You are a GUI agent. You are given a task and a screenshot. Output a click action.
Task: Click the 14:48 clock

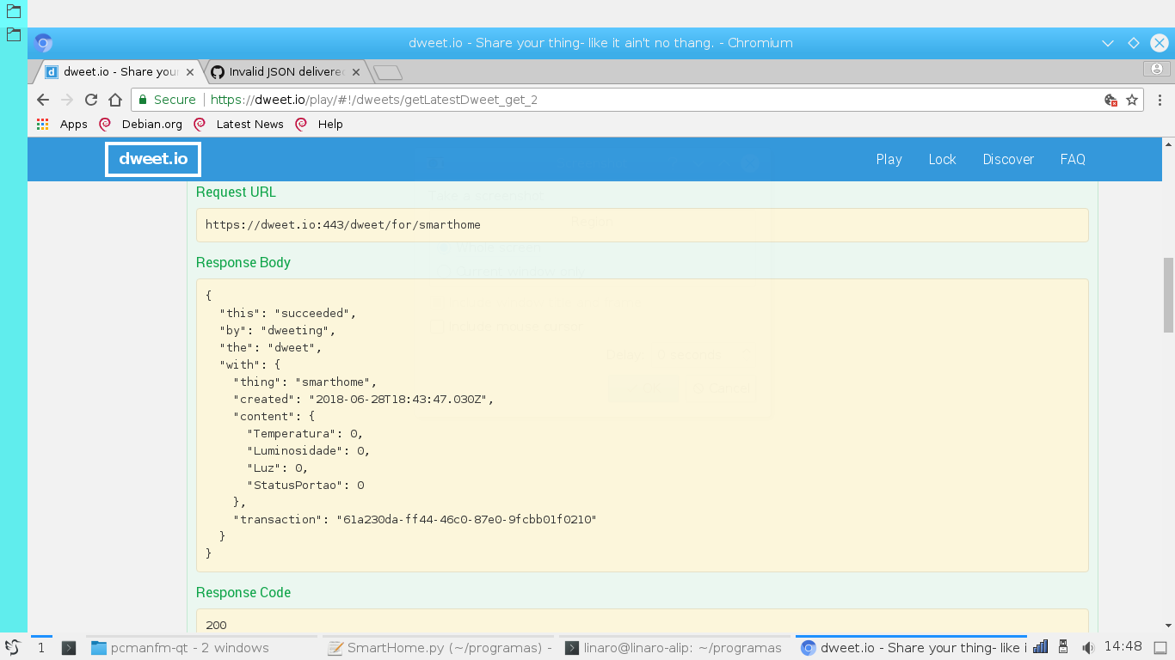click(1123, 647)
